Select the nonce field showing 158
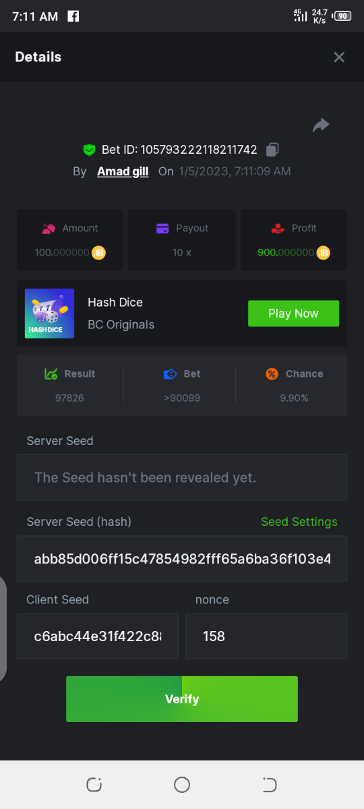Screen dimensions: 364x809 [266, 636]
